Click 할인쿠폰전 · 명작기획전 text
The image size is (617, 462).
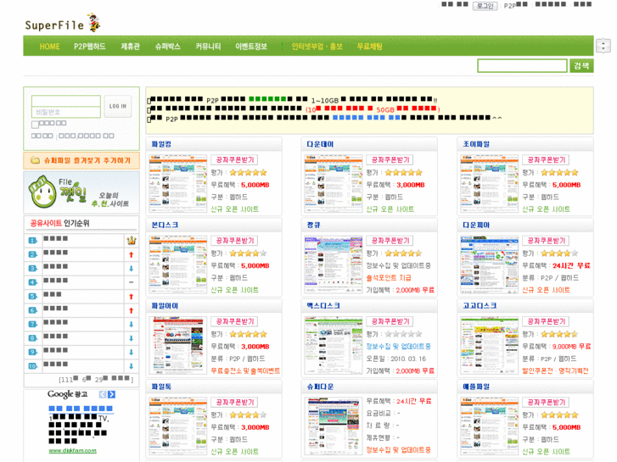[555, 370]
